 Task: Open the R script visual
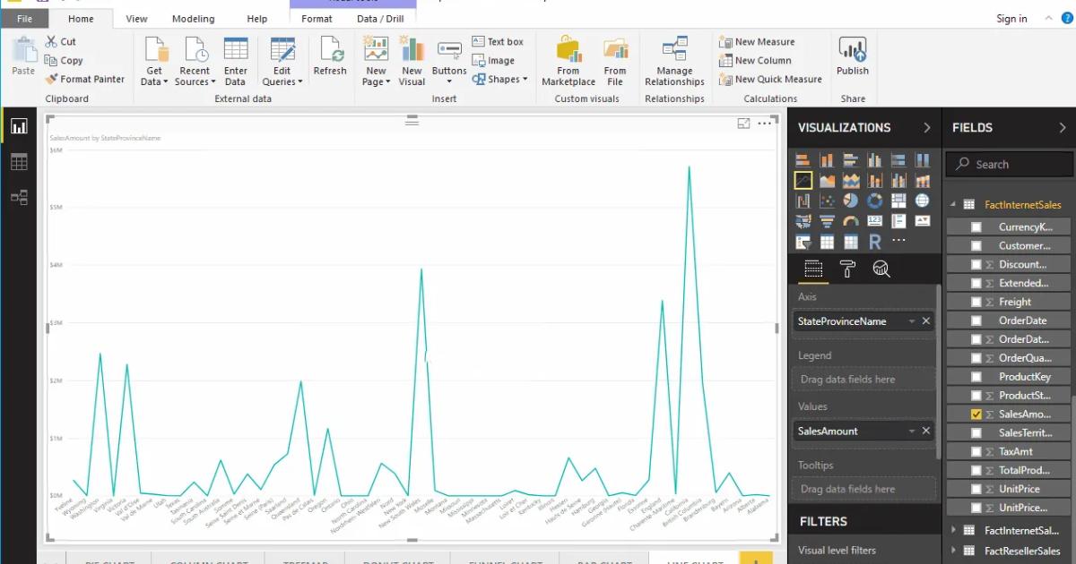874,241
